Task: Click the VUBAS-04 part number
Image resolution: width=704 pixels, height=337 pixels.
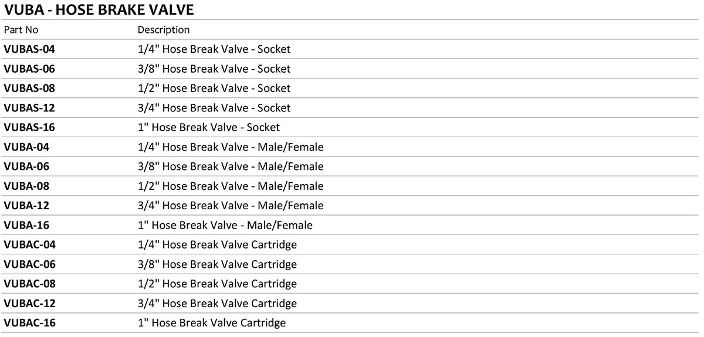Action: pyautogui.click(x=29, y=49)
